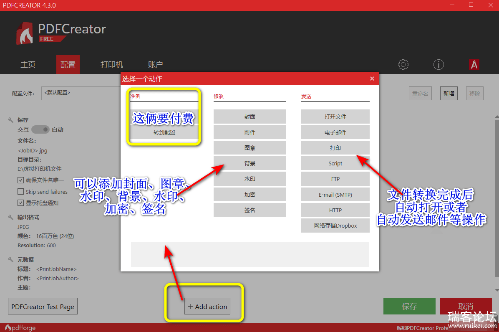Viewport: 499px width, 332px height.
Task: Click the red 取消 button
Action: [466, 306]
